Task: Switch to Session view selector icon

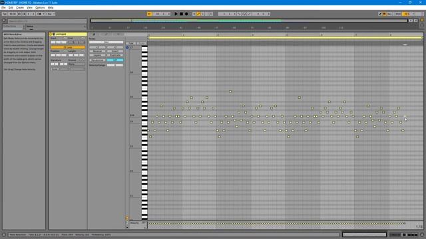Action: point(422,25)
